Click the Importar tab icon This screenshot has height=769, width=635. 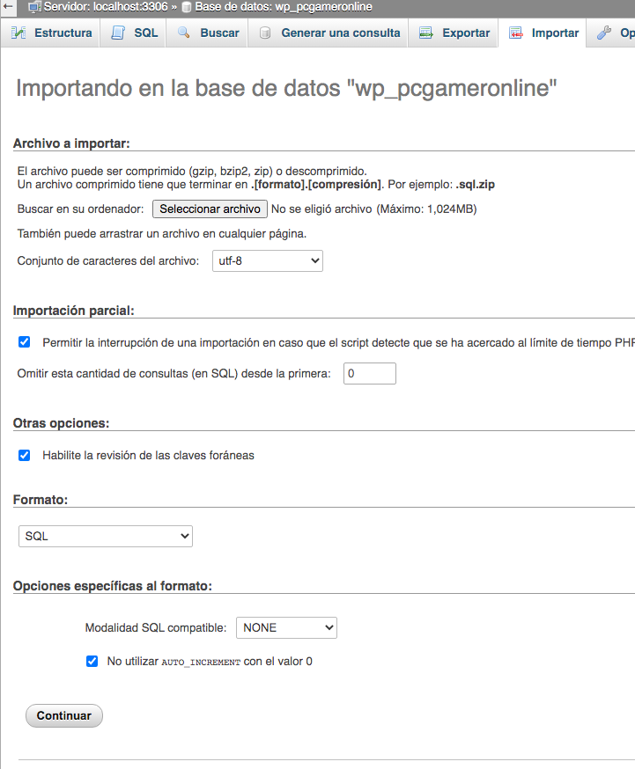(516, 33)
